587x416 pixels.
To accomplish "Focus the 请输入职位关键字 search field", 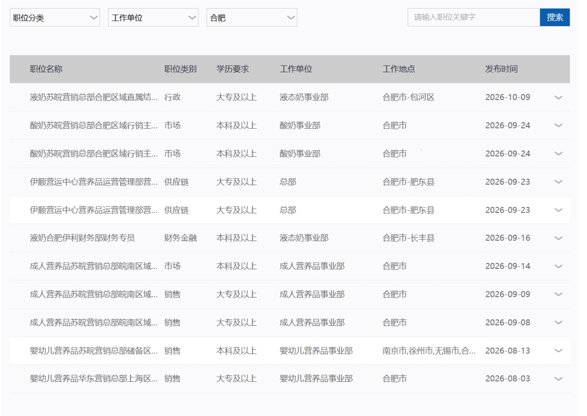I will pos(473,17).
